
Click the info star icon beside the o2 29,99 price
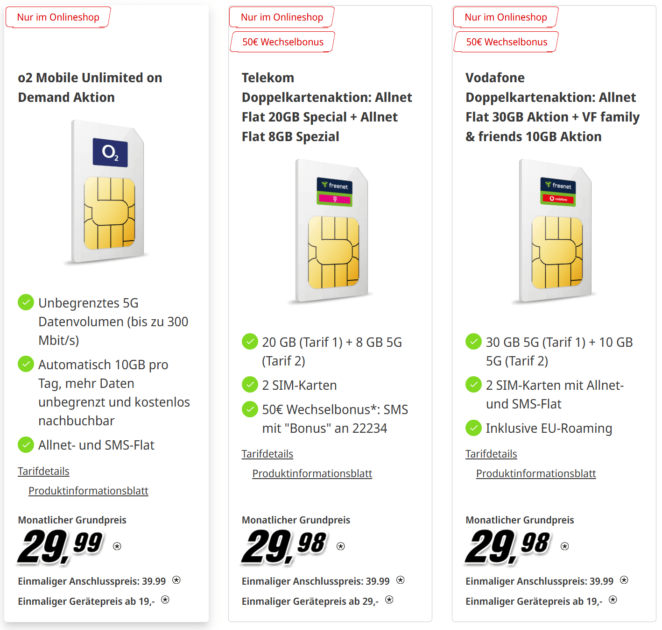(117, 546)
